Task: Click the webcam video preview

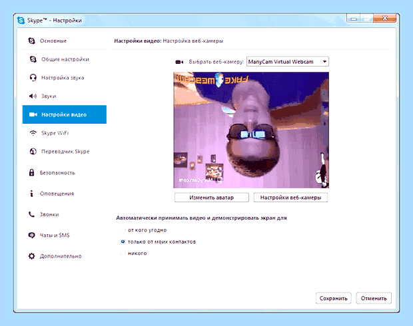Action: point(251,130)
